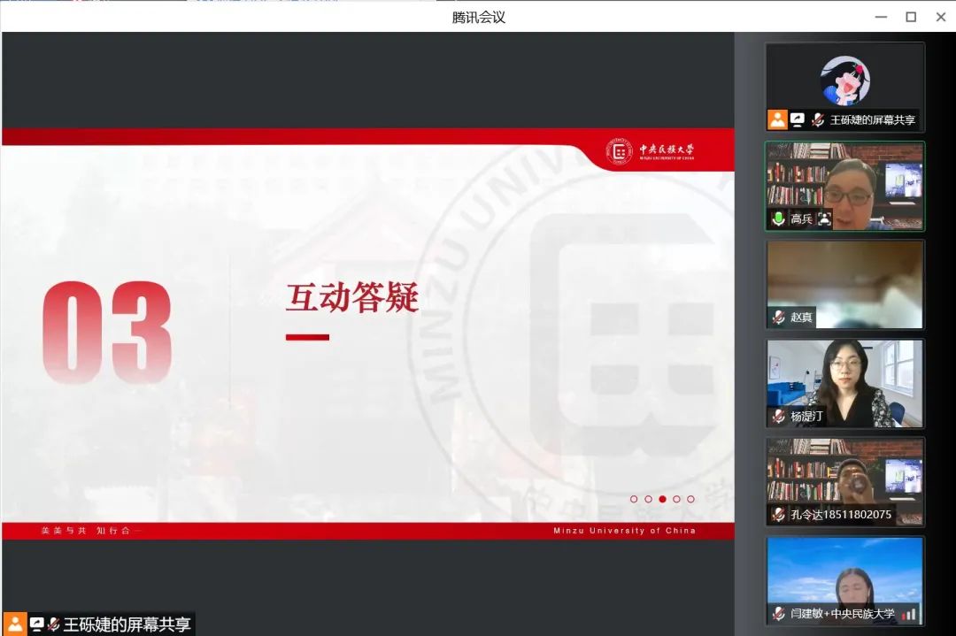Click the 互动答疑 slide heading
This screenshot has width=956, height=636.
(351, 297)
